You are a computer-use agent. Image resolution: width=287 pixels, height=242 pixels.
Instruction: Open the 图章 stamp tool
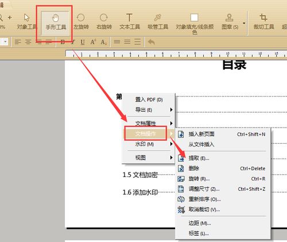pos(230,21)
